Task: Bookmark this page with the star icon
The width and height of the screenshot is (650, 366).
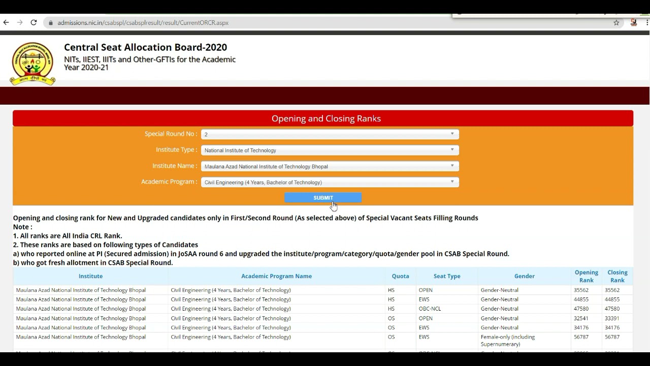Action: point(616,22)
